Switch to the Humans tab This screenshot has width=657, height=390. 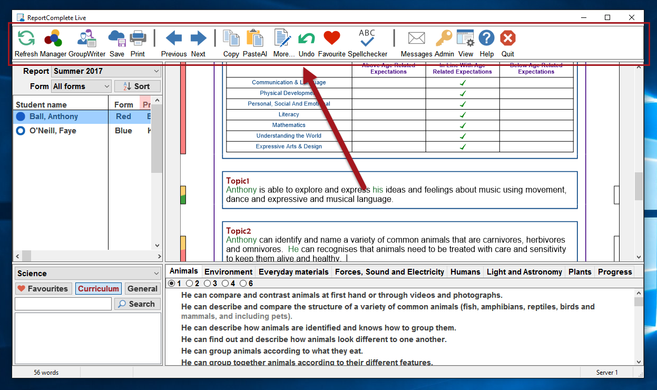tap(466, 272)
